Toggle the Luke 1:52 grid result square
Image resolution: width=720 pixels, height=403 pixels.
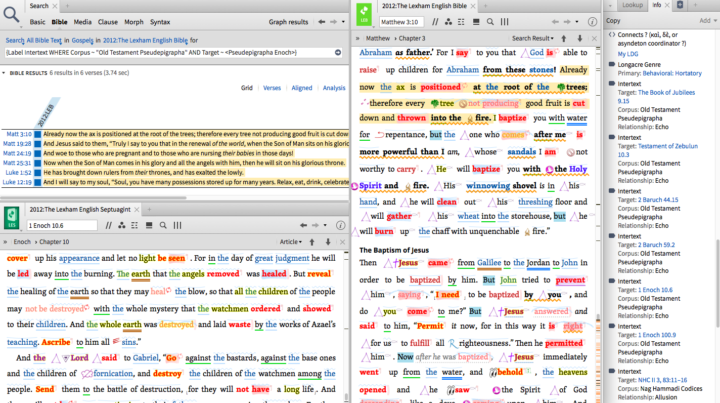pos(37,173)
